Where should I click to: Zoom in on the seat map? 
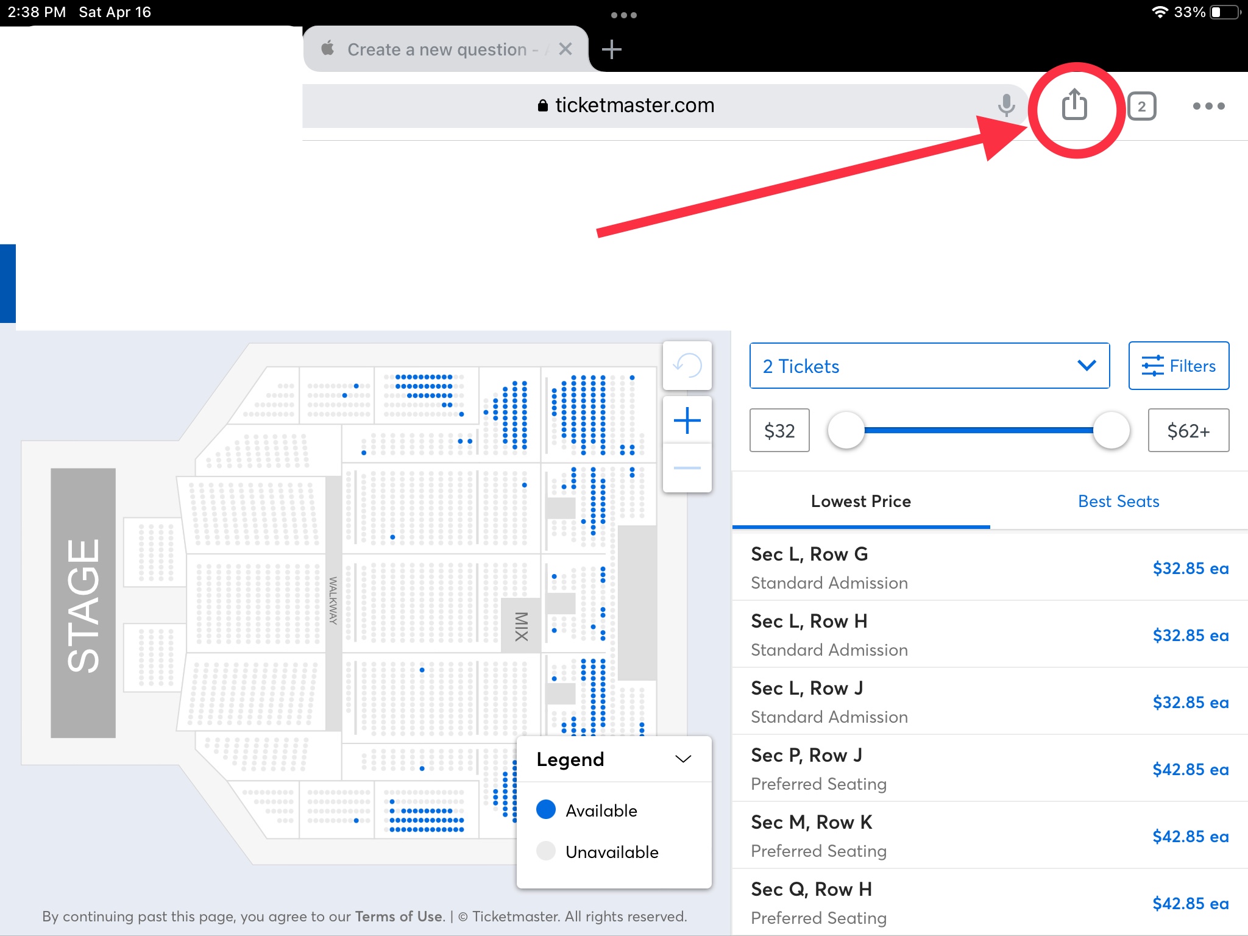[x=687, y=420]
